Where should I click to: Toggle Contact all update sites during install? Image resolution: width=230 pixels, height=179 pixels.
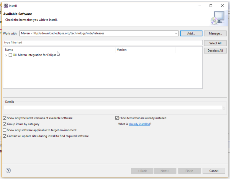(x=5, y=136)
